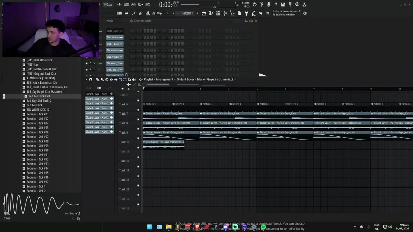Show hidden icons chevron in system tray
This screenshot has height=232, width=413.
(x=355, y=227)
